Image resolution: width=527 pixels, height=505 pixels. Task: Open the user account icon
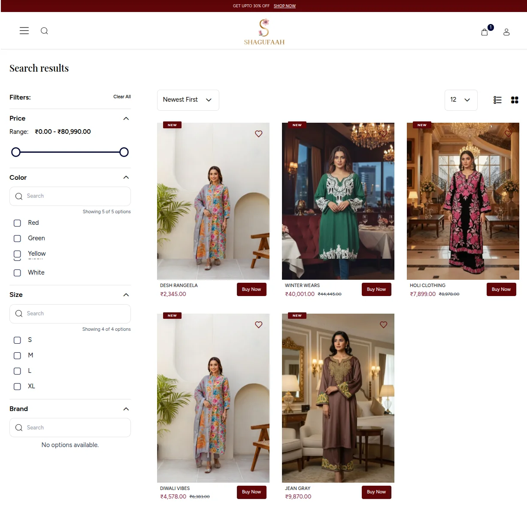coord(506,32)
